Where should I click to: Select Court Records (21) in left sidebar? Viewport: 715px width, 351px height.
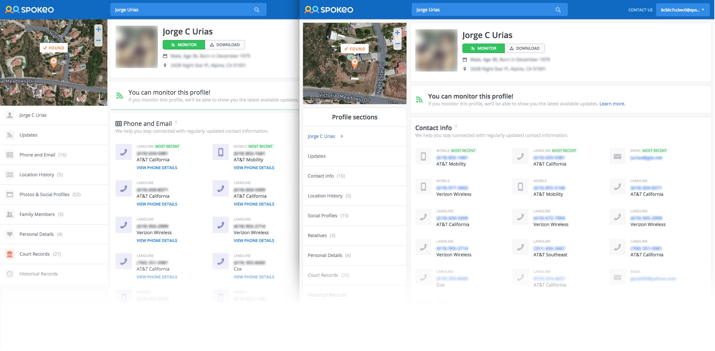pos(54,254)
